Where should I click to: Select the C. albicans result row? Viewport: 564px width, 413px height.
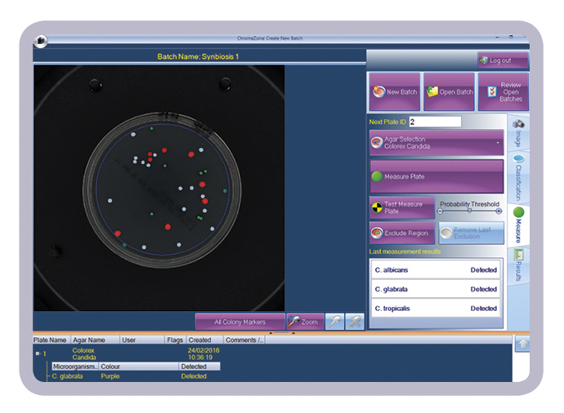[x=436, y=270]
